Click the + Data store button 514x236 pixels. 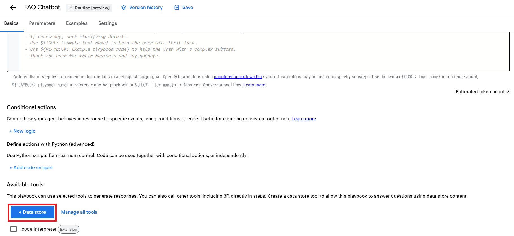pos(32,212)
